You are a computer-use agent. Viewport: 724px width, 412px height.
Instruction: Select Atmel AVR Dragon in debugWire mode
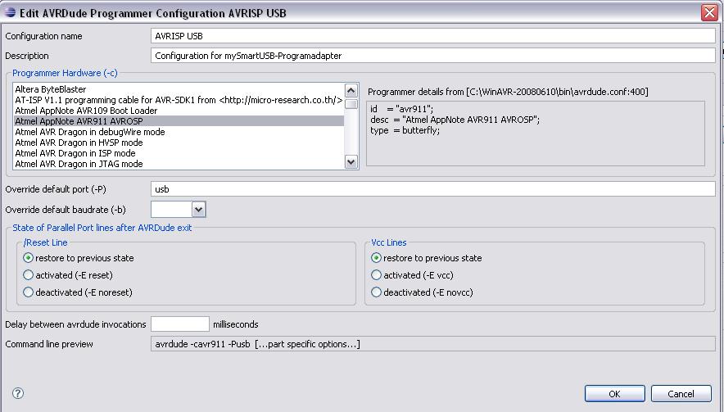coord(179,132)
